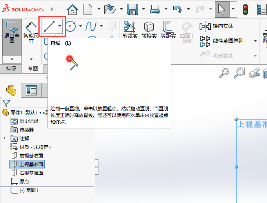Select part root 零件1 (默认) in tree
This screenshot has width=267, height=203.
[25, 113]
